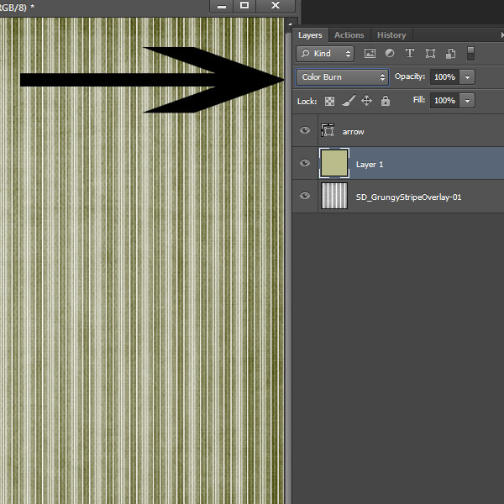Filter layers by pixel layers icon
Viewport: 504px width, 504px height.
coord(370,54)
